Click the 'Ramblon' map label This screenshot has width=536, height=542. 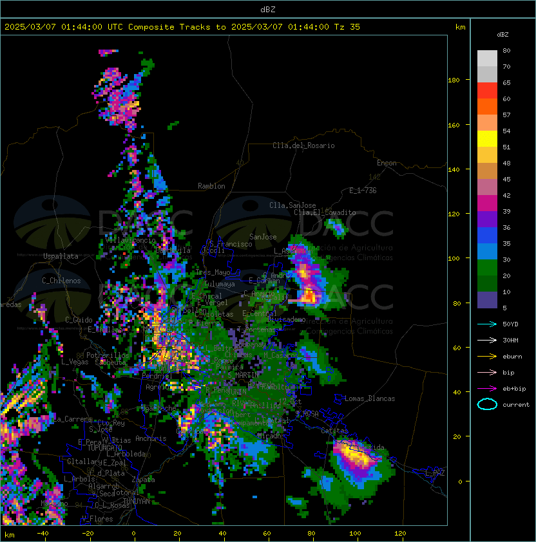coord(211,186)
